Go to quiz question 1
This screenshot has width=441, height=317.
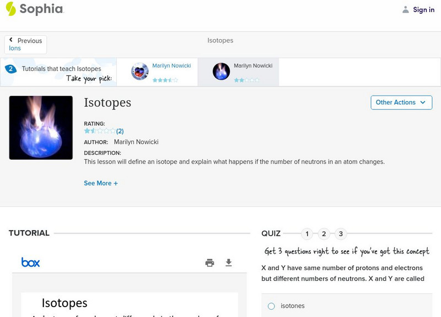pos(307,234)
